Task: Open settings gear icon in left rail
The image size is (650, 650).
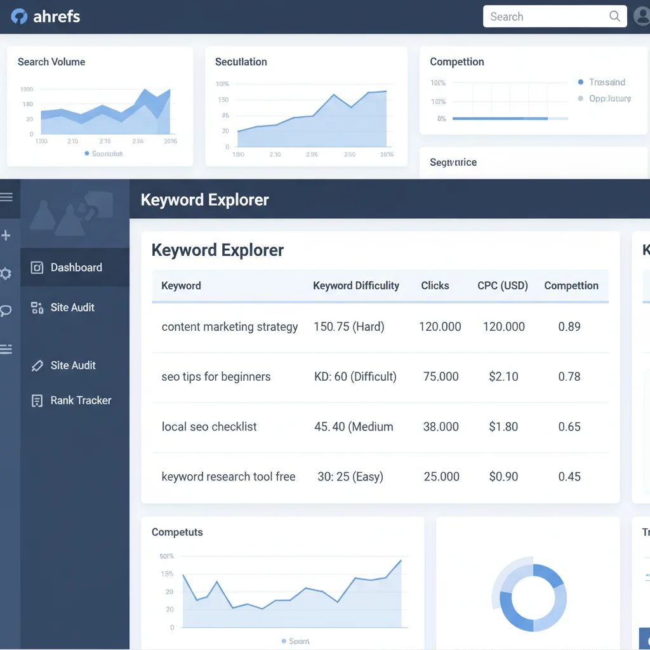Action: pos(5,274)
